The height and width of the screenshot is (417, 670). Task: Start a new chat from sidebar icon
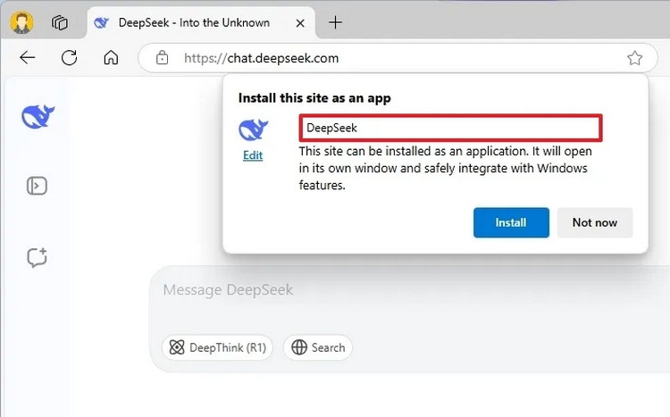pos(38,258)
